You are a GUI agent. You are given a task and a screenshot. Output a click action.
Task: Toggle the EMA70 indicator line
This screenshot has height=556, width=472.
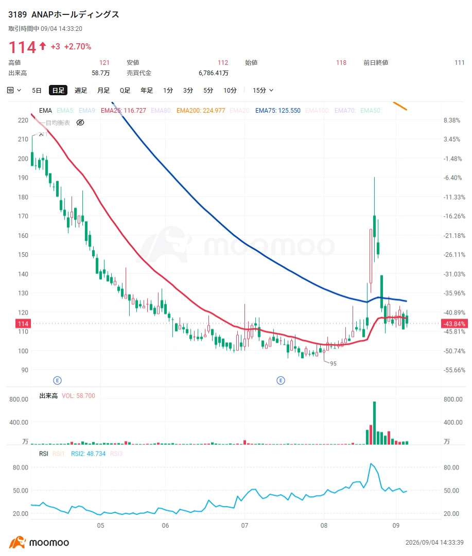[x=345, y=111]
